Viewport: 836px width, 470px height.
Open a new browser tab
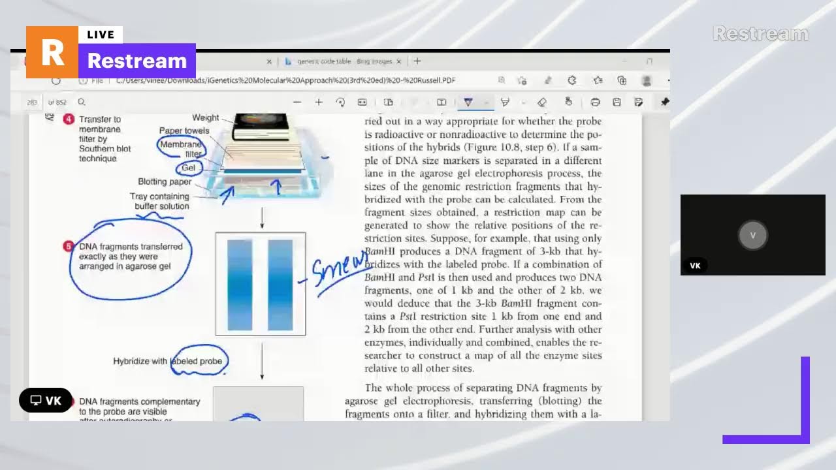(x=417, y=61)
